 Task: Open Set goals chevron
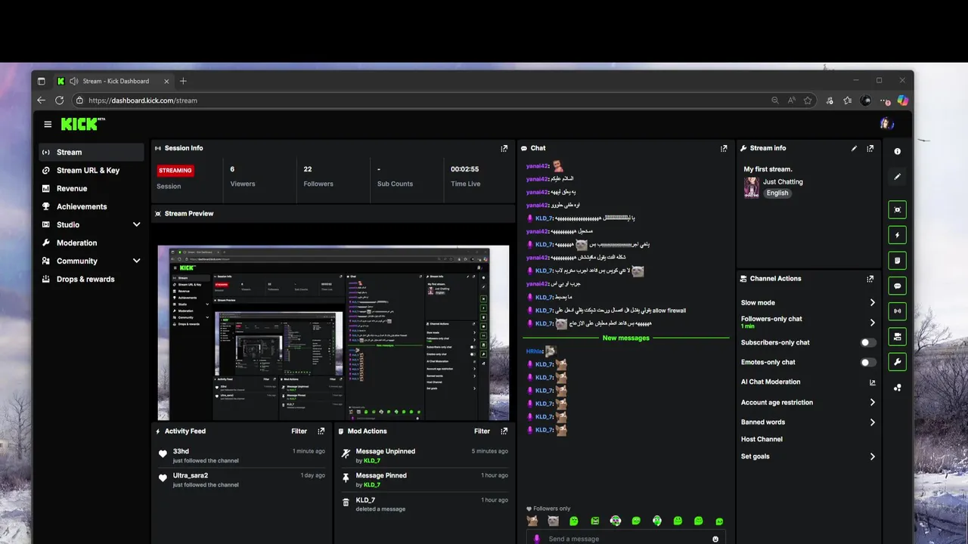(872, 456)
